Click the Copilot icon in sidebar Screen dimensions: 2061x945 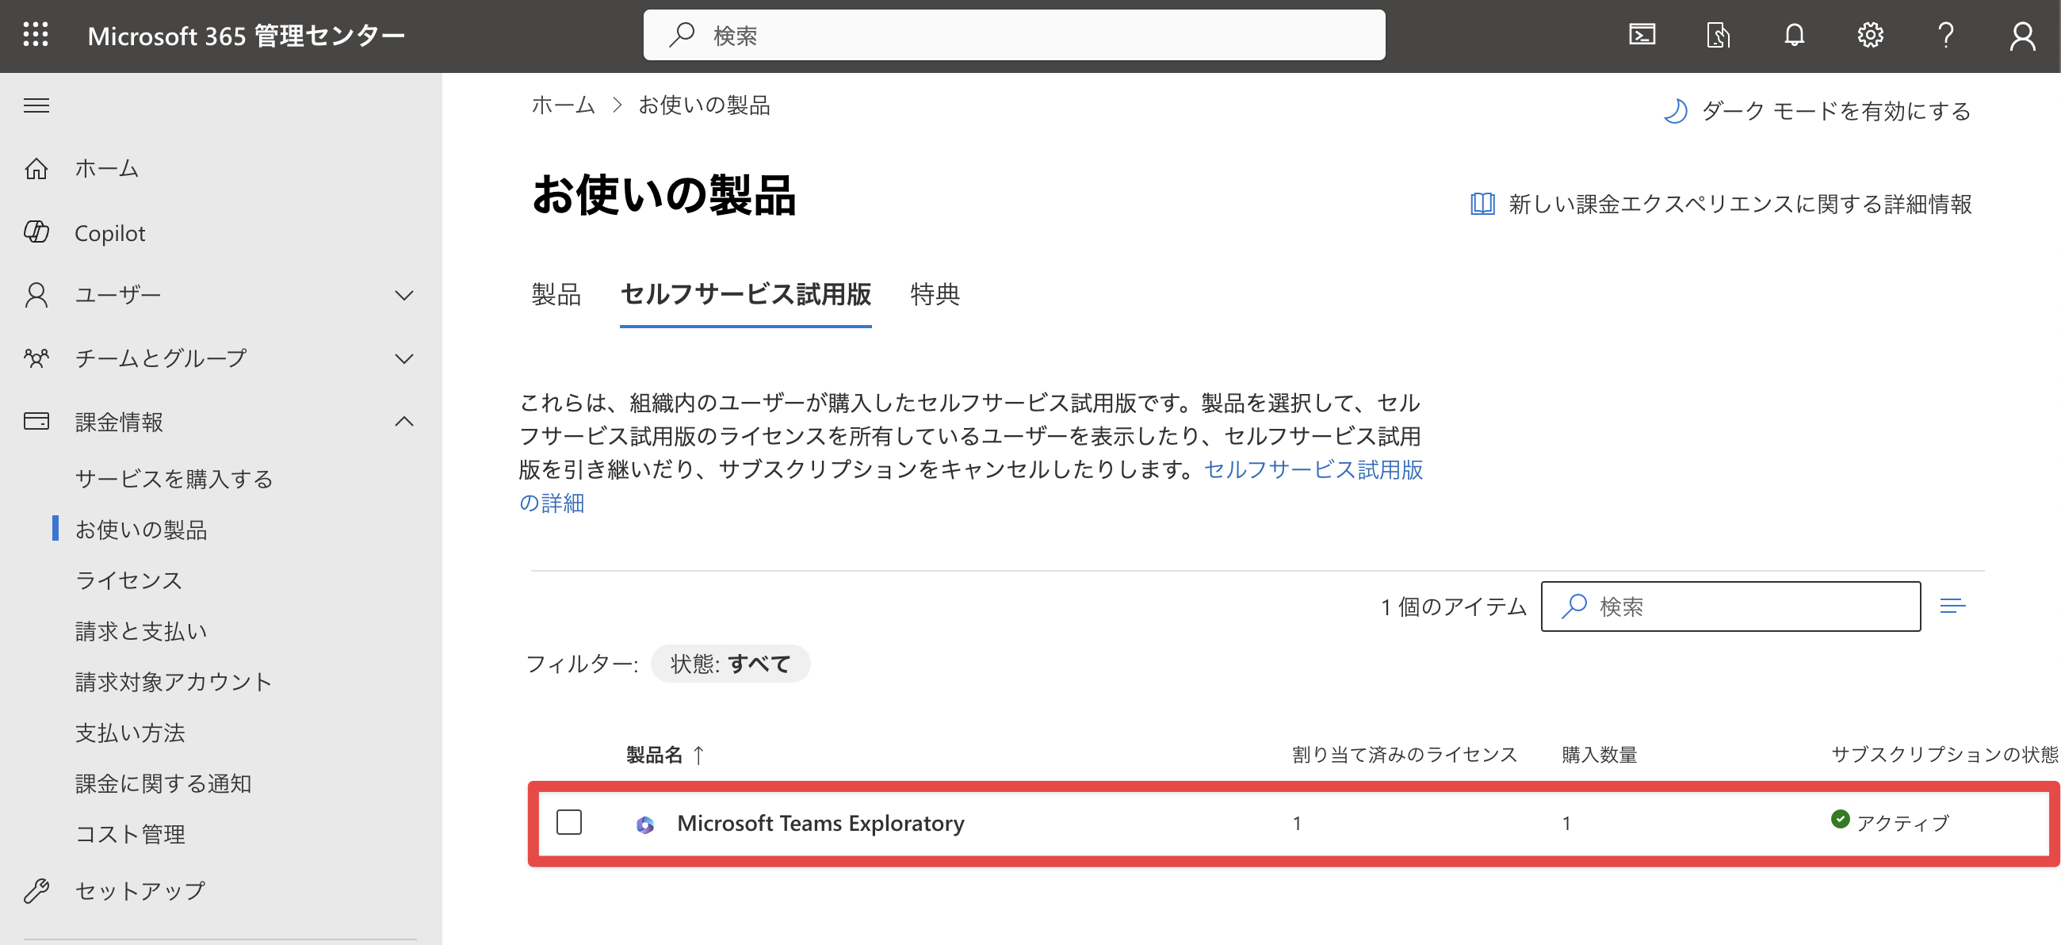click(36, 232)
